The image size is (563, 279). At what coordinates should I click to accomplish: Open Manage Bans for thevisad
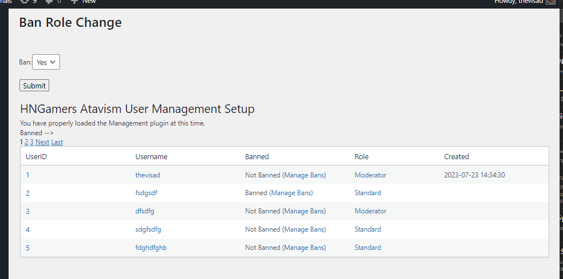pyautogui.click(x=304, y=175)
